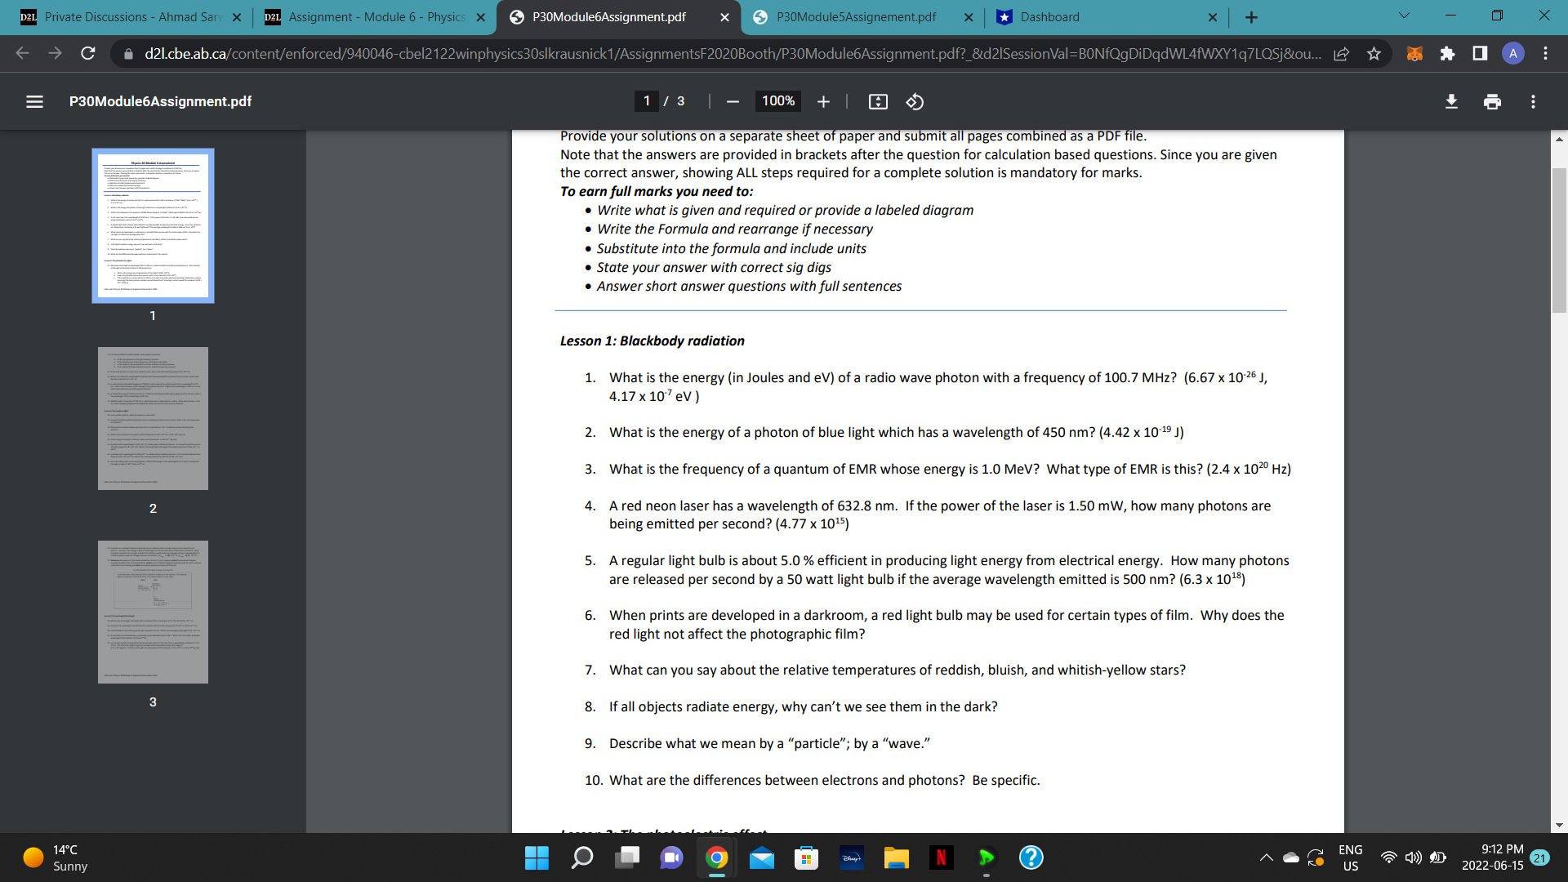This screenshot has height=882, width=1568.
Task: Bookmark the current page with the star
Action: (x=1374, y=53)
